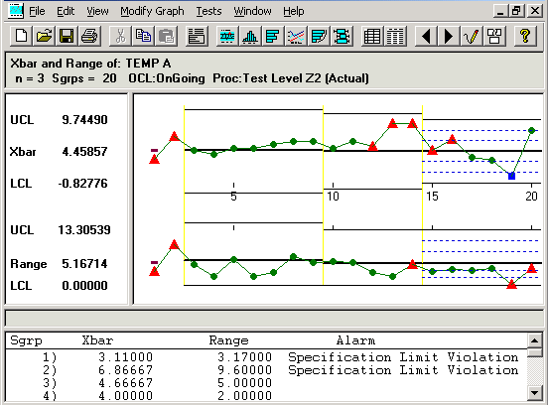Click the tile windows layout icon
Image resolution: width=548 pixels, height=405 pixels.
pyautogui.click(x=494, y=36)
